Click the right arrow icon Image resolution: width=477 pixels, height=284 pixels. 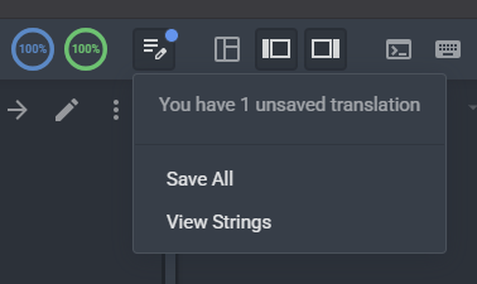pyautogui.click(x=17, y=110)
